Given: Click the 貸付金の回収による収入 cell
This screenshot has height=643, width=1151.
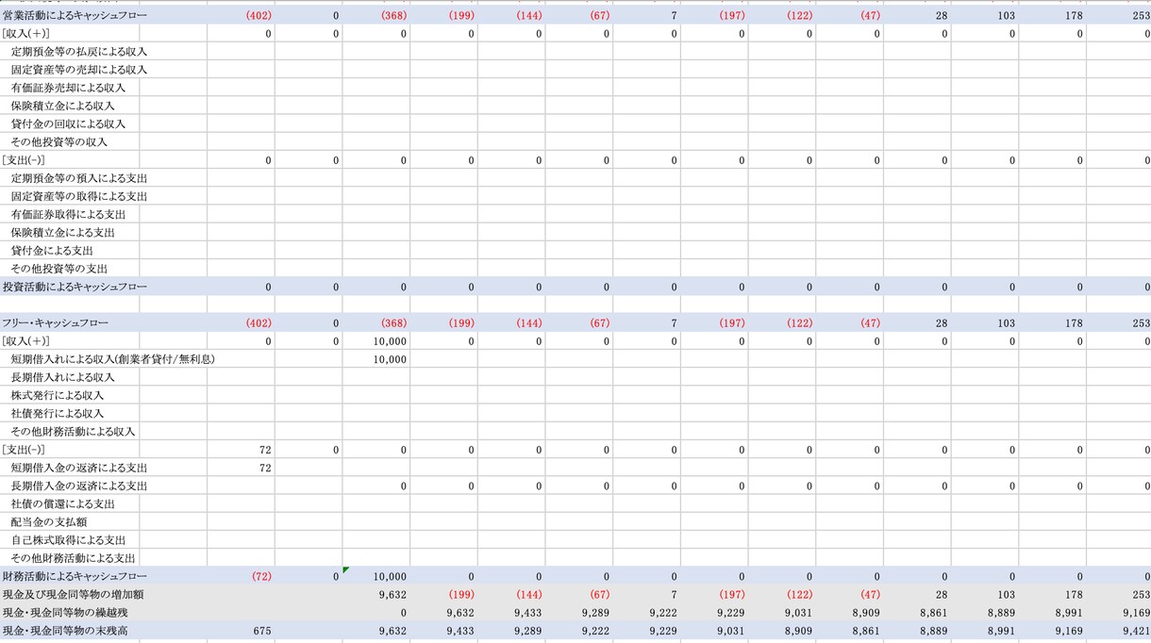Looking at the screenshot, I should 68,124.
